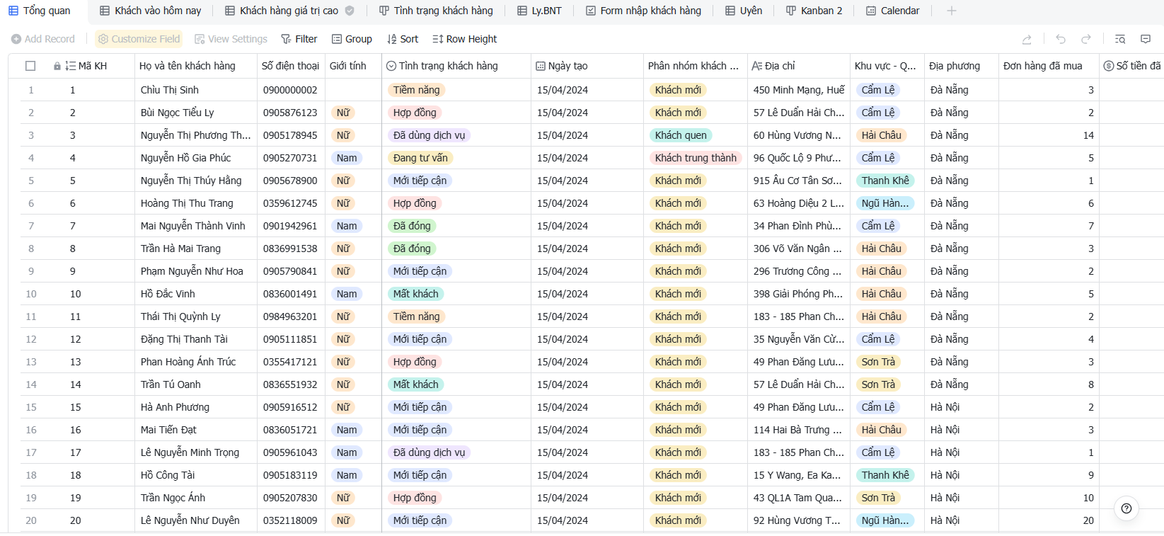The height and width of the screenshot is (536, 1164).
Task: Open the Sort options
Action: tap(403, 39)
